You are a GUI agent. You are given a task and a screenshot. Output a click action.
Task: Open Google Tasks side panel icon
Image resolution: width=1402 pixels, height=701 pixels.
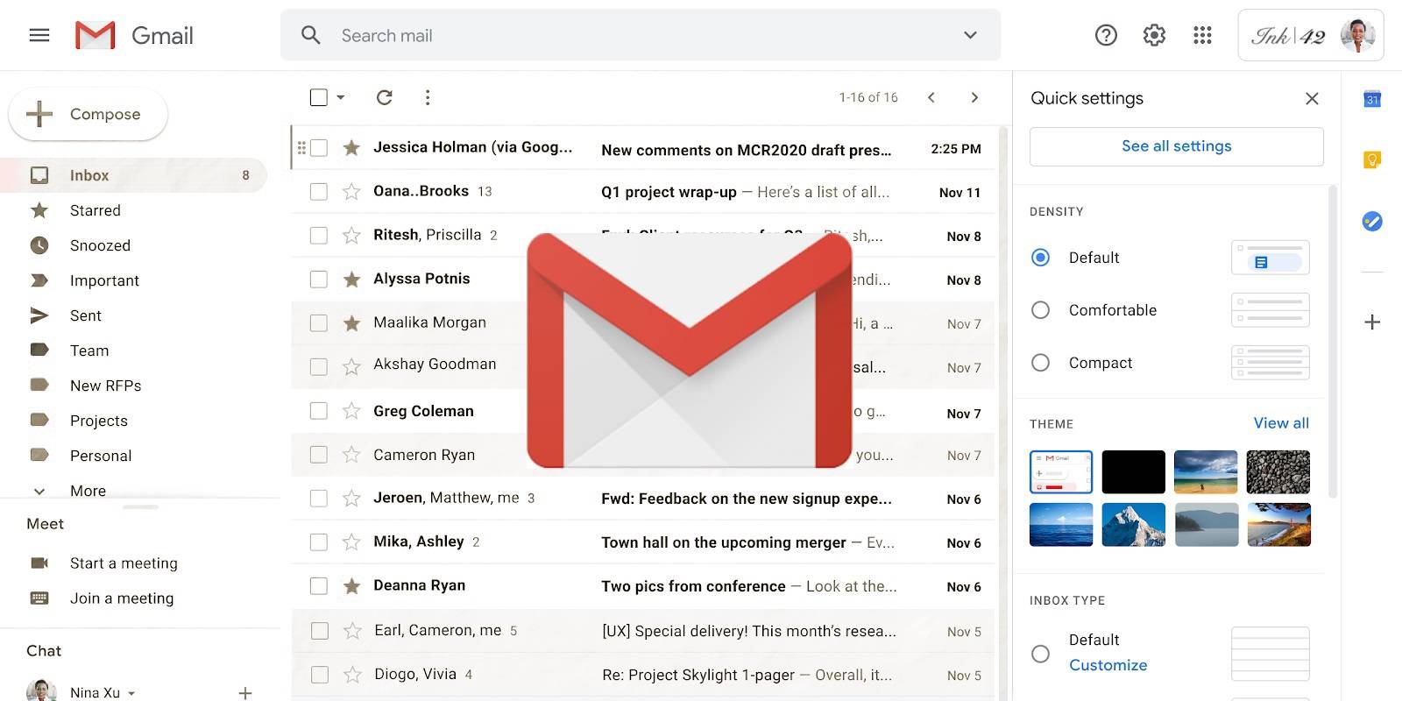point(1372,221)
